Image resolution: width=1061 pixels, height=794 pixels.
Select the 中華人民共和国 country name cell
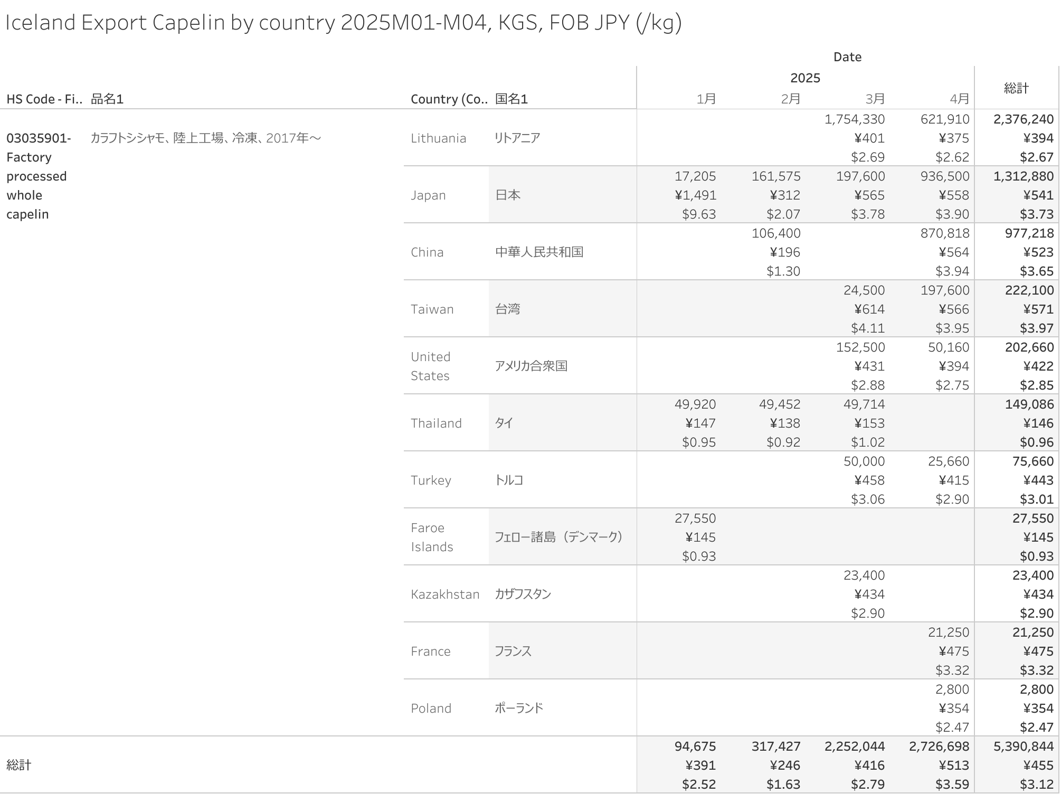coord(539,252)
